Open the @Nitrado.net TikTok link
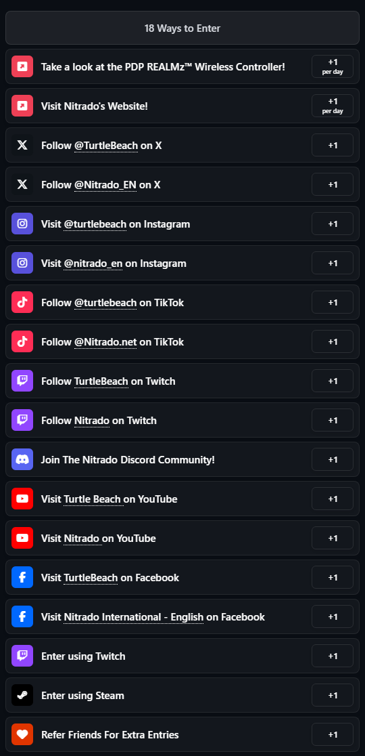 click(x=105, y=342)
